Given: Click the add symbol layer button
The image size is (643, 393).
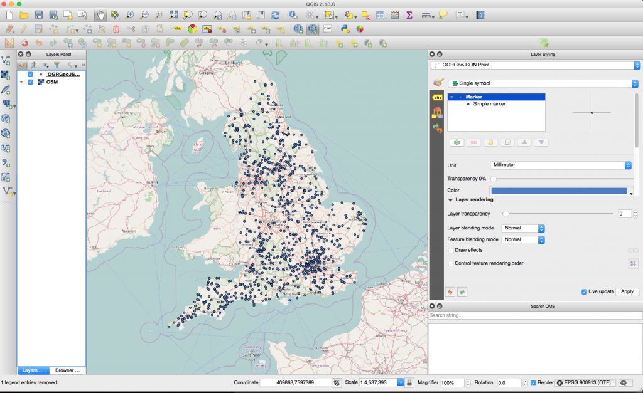Looking at the screenshot, I should point(457,142).
